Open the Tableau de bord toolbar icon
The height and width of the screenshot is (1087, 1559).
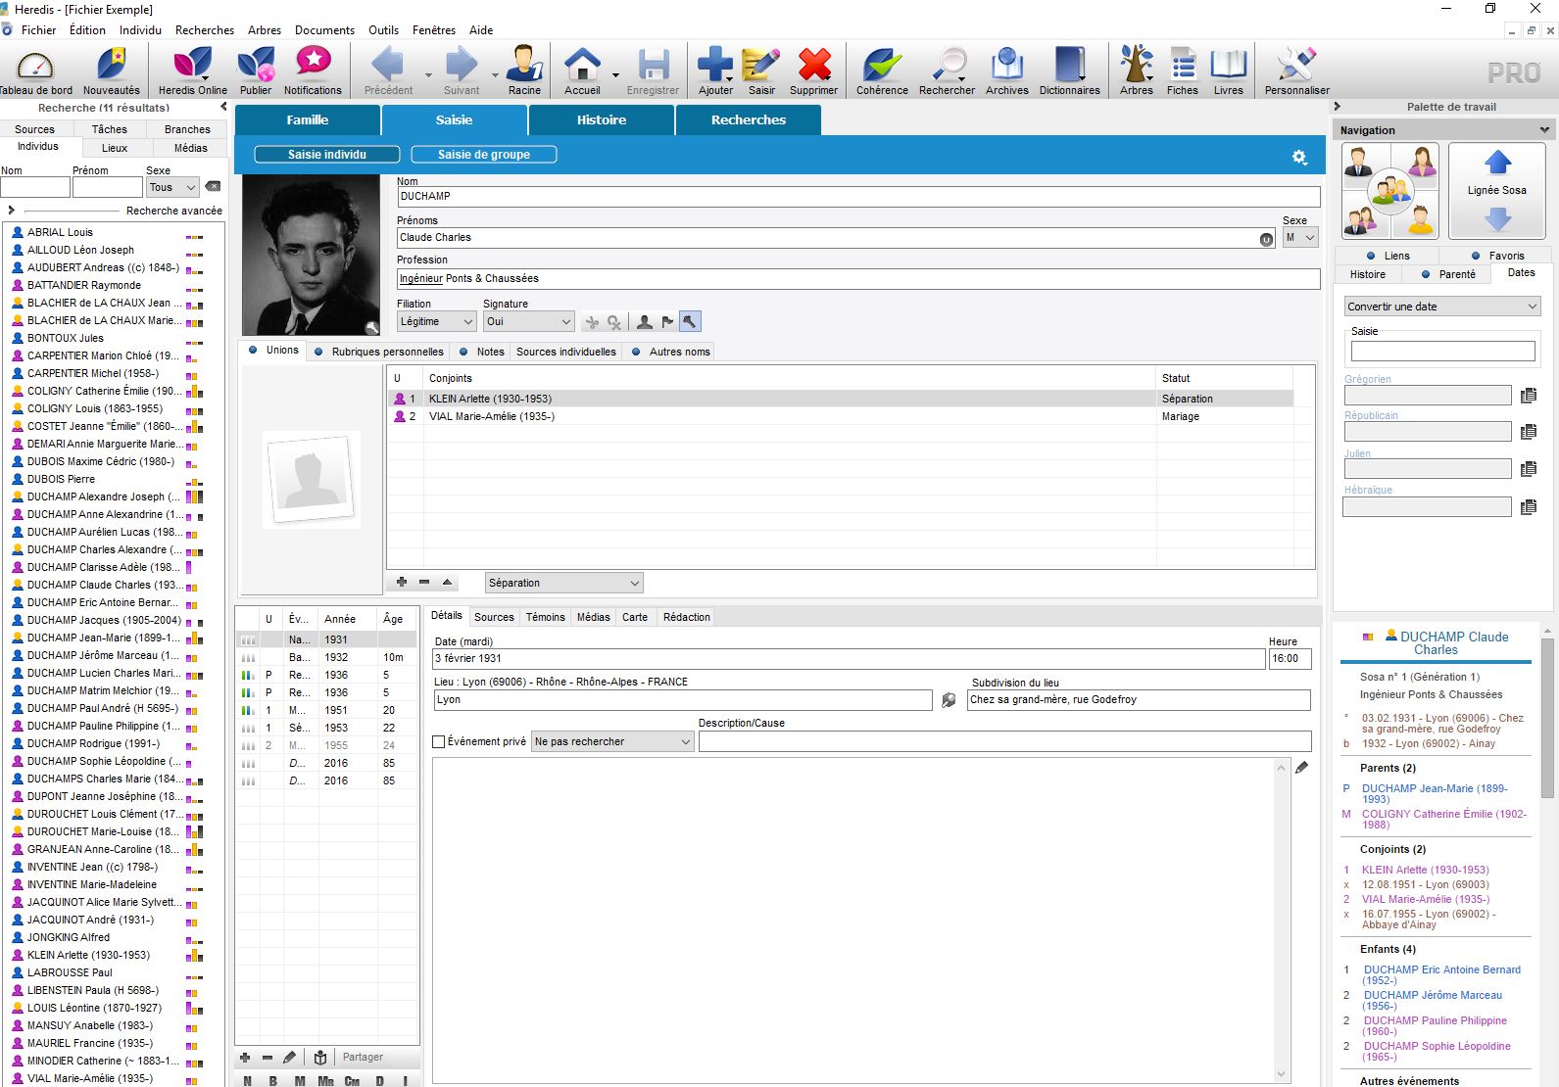pos(36,71)
